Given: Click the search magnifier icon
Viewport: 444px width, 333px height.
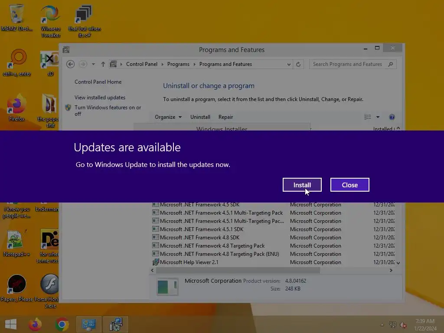Looking at the screenshot, I should tap(391, 64).
